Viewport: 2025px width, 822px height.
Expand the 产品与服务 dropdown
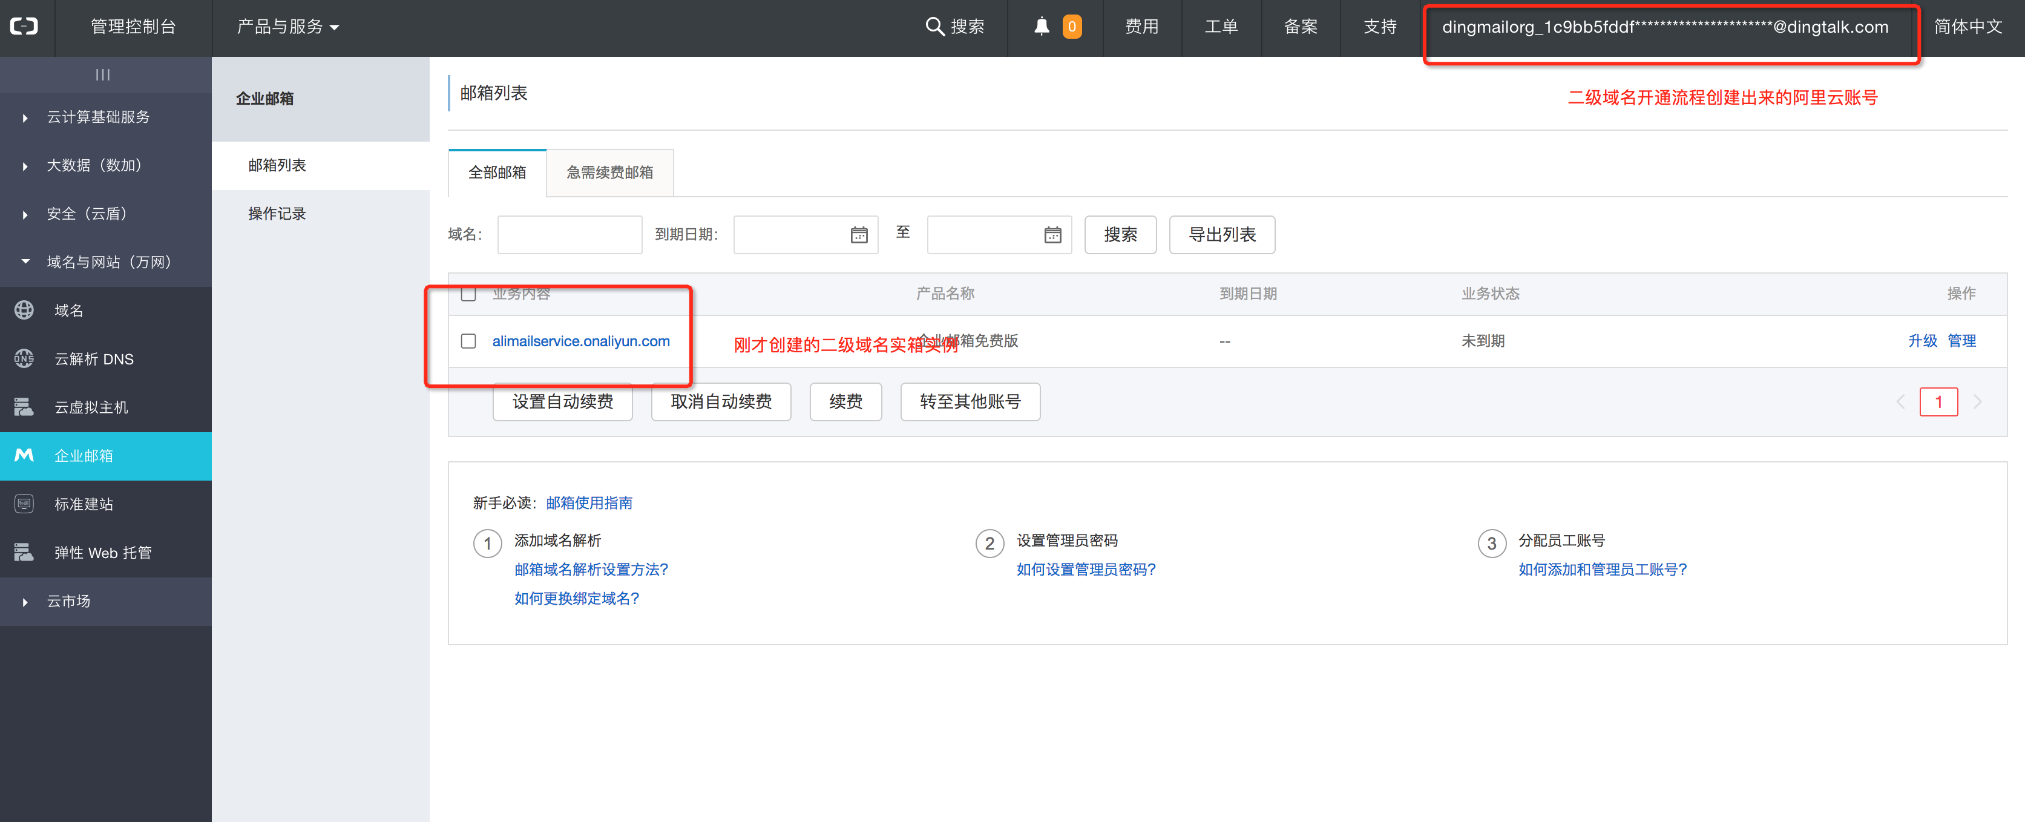[287, 27]
